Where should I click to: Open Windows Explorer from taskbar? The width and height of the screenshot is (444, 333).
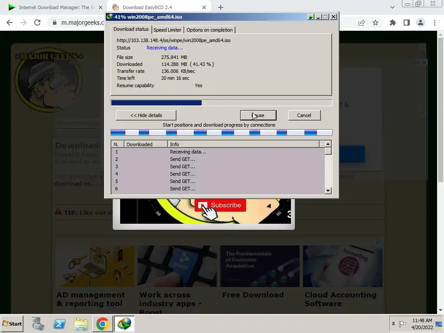(x=81, y=323)
